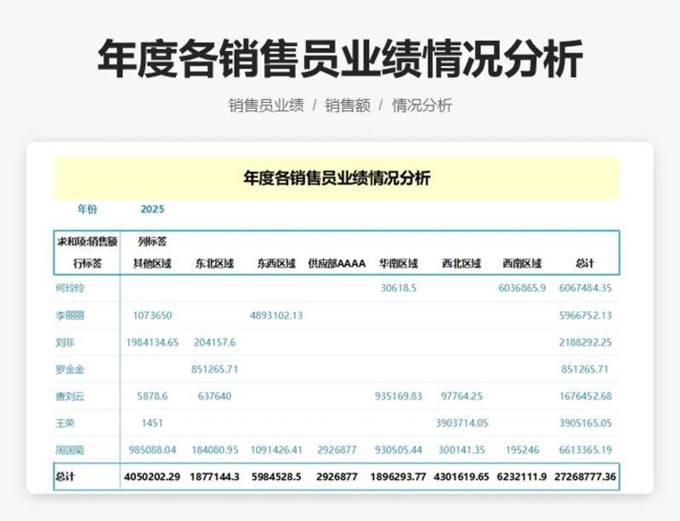Select the year value 2025 cell

[x=152, y=209]
